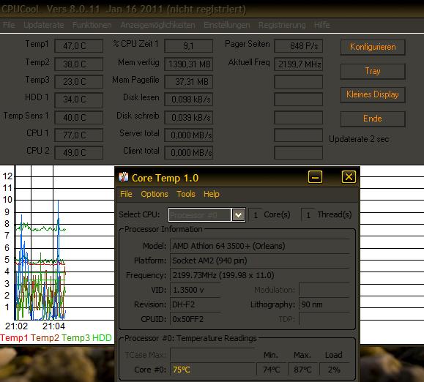
Task: Click the 21:04 time label on graph
Action: (x=53, y=326)
